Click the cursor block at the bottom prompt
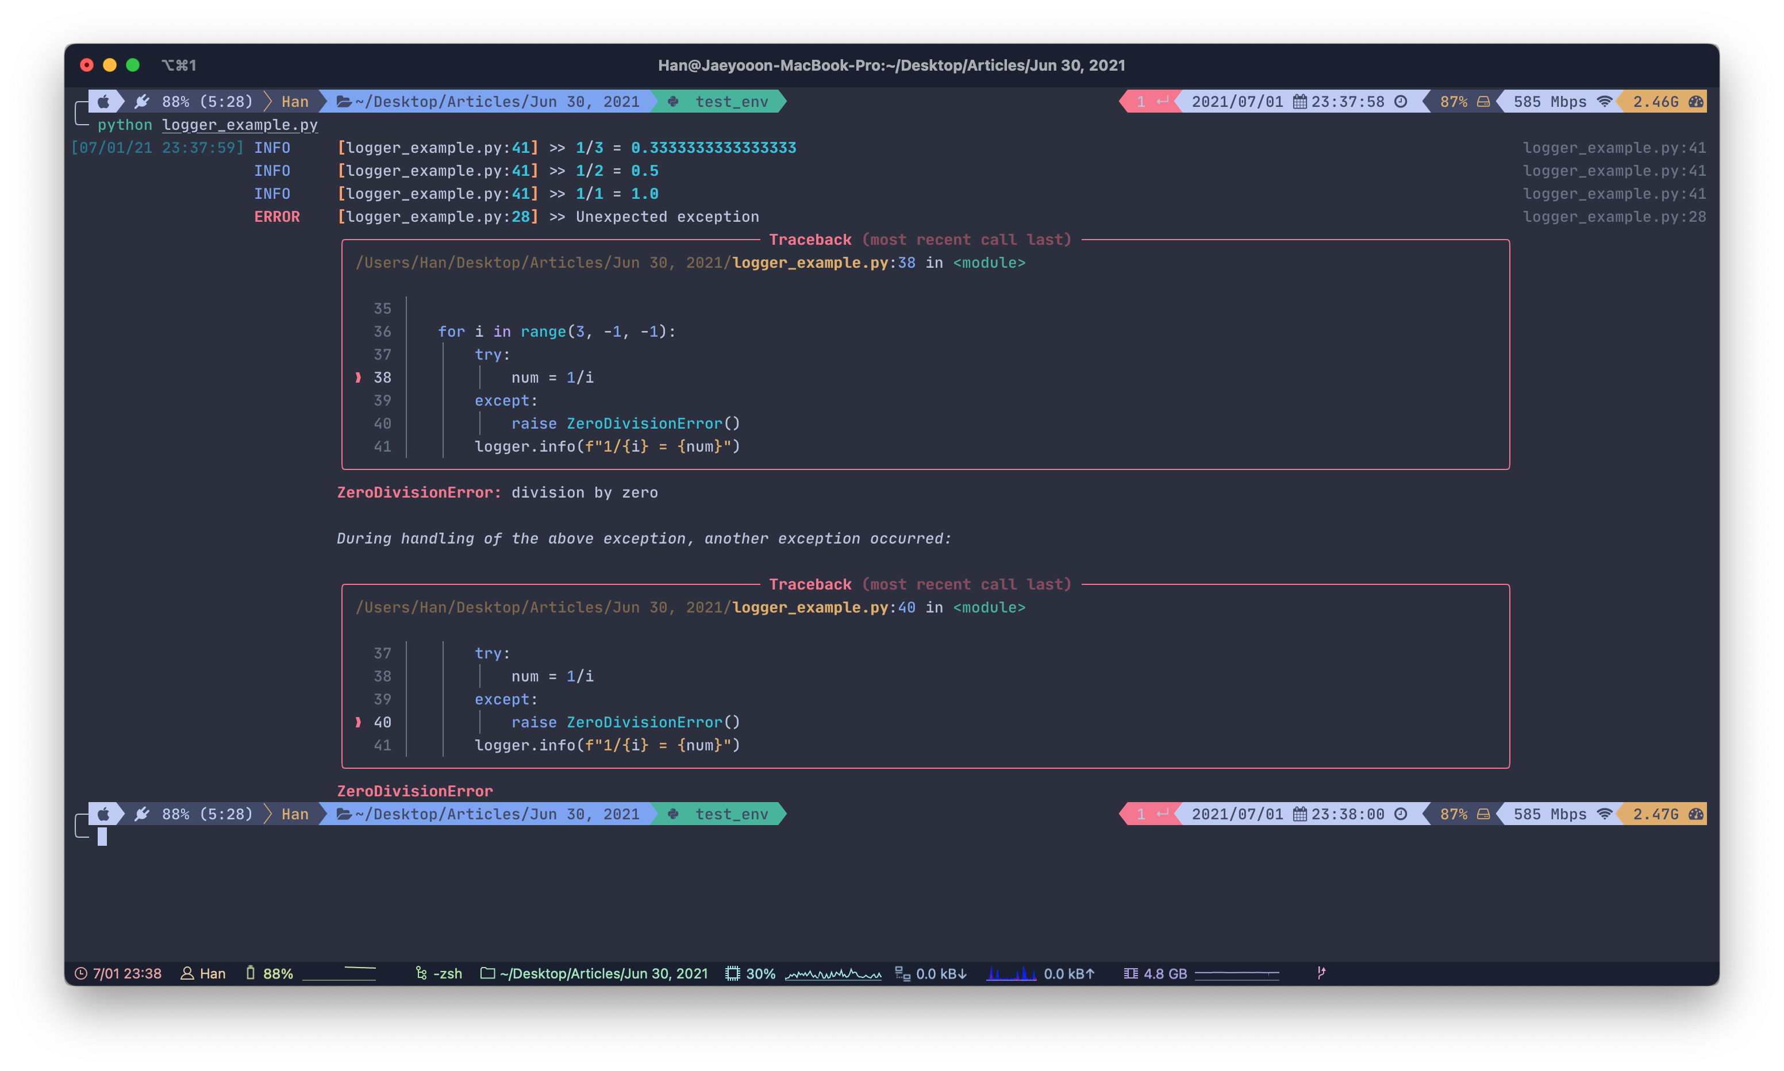 (x=102, y=837)
